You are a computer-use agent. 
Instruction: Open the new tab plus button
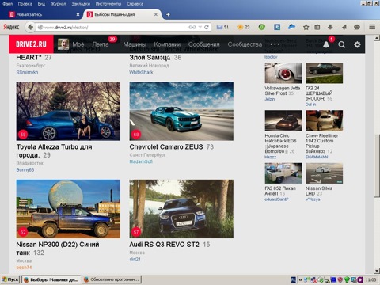point(168,14)
